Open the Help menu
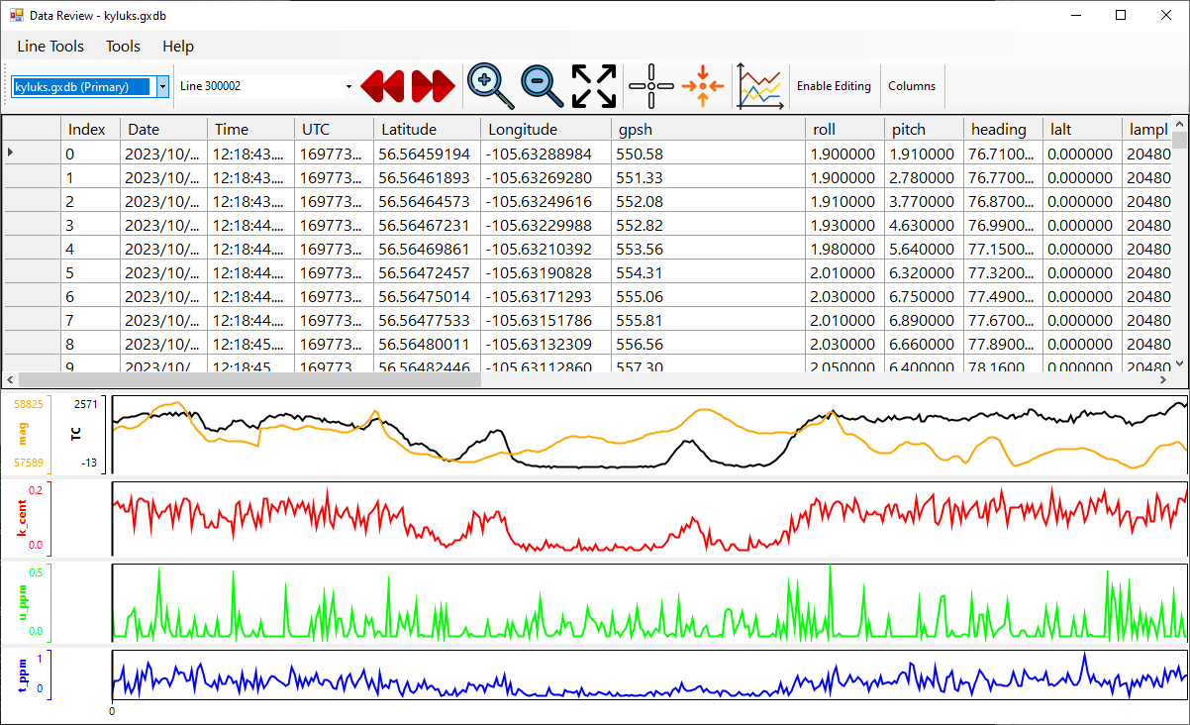Viewport: 1190px width, 725px height. (178, 46)
